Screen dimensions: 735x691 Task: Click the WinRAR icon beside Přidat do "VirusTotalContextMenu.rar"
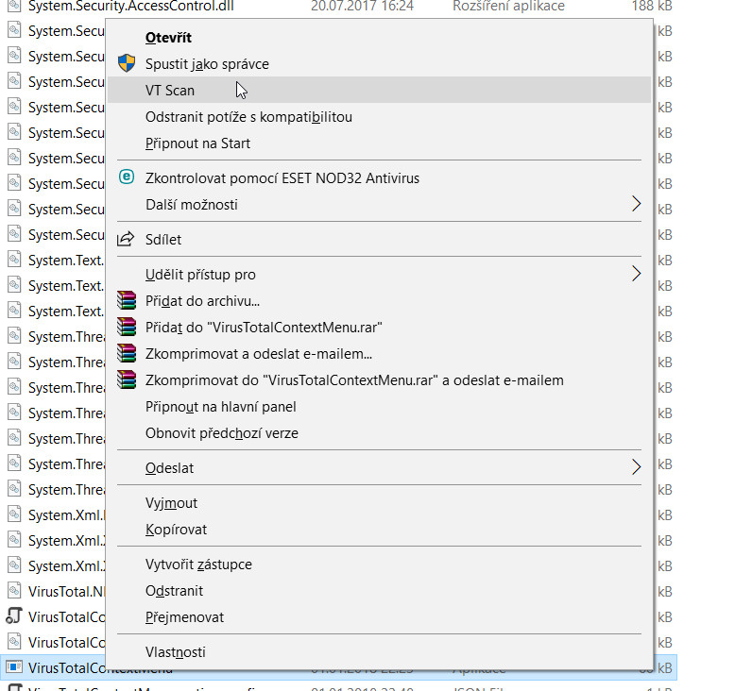(x=127, y=327)
